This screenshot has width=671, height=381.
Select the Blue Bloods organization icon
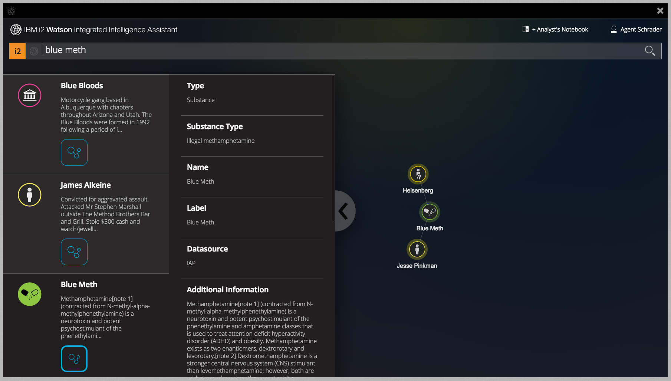click(30, 95)
